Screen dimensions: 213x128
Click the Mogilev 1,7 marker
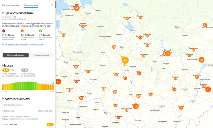pos(77,82)
